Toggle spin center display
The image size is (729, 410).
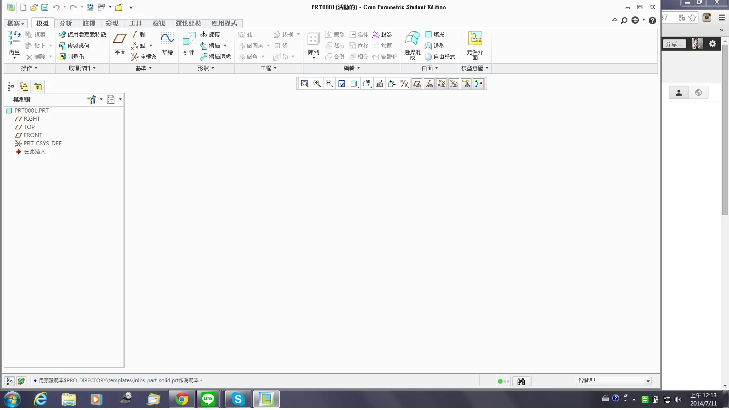pyautogui.click(x=478, y=83)
